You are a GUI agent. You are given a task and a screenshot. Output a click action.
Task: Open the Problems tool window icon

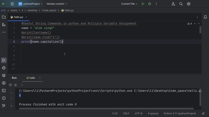(x=4, y=98)
